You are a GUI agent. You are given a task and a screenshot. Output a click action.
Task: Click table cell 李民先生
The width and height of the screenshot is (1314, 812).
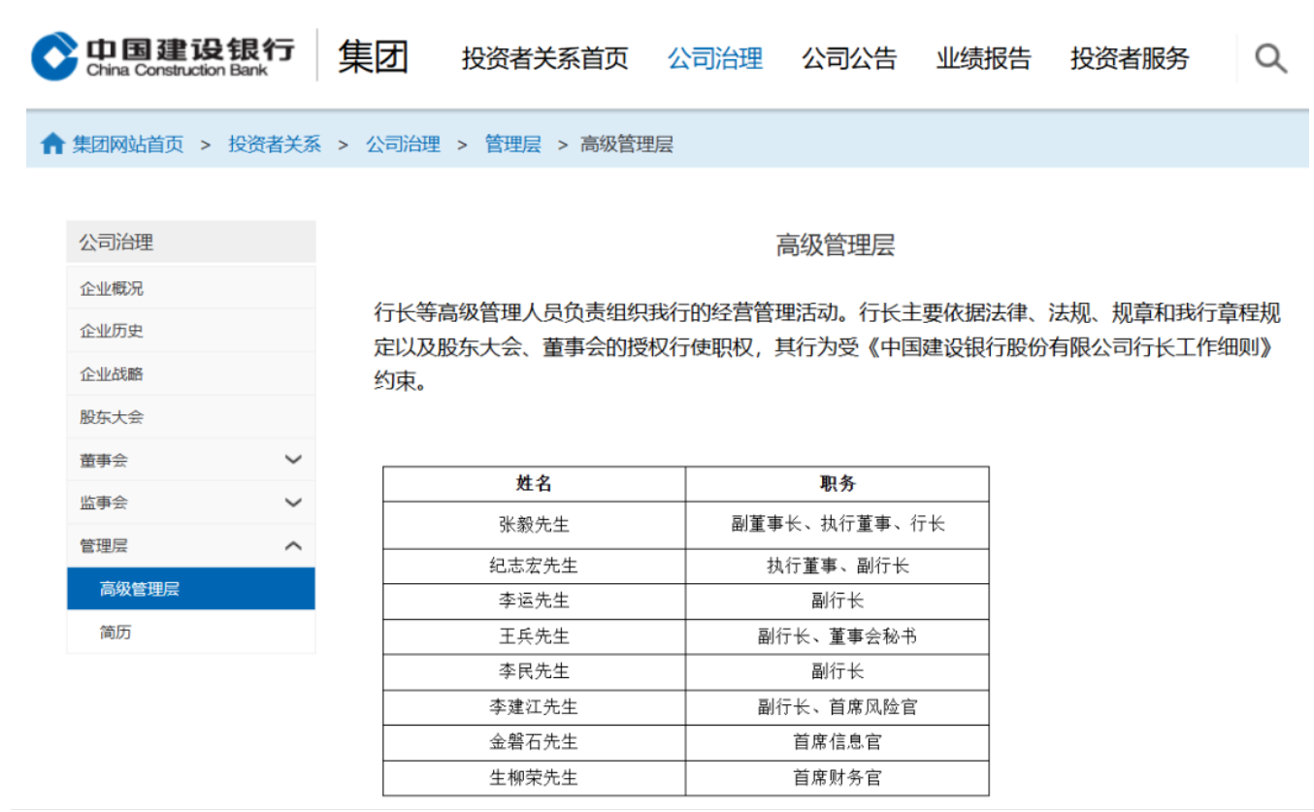534,672
